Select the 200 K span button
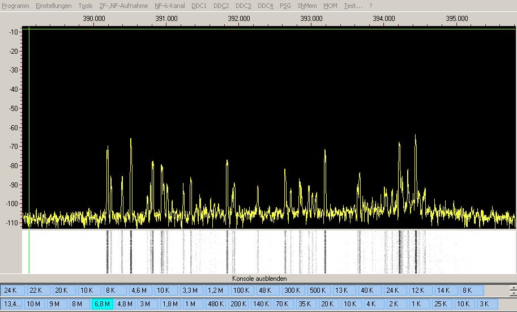Viewport: 517px width, 312px height. [x=238, y=304]
